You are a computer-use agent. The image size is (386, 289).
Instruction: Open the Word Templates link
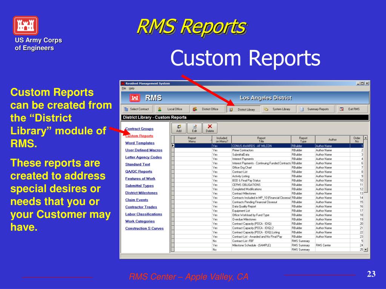point(140,143)
